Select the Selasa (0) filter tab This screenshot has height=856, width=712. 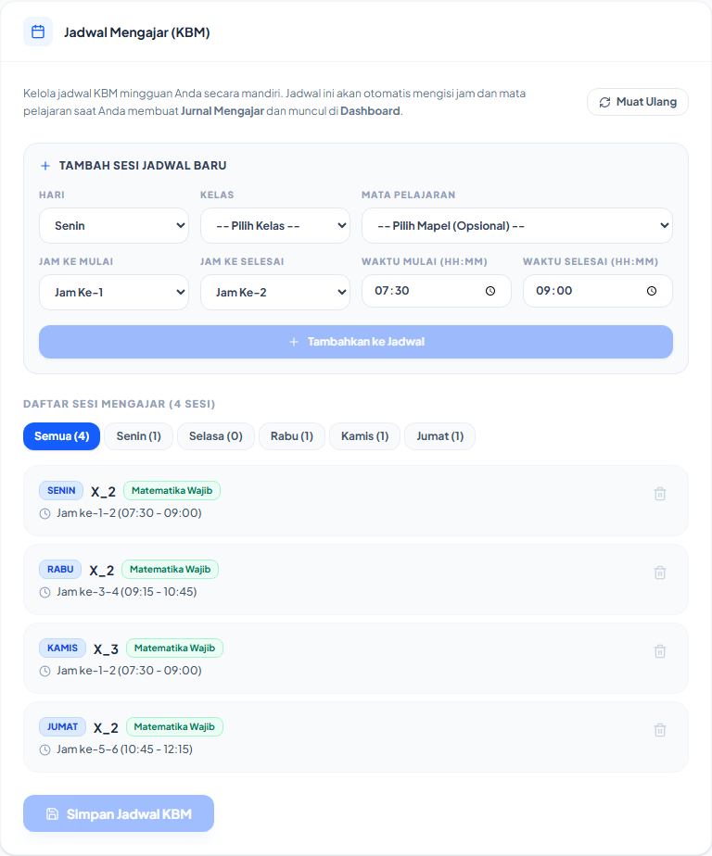(216, 436)
